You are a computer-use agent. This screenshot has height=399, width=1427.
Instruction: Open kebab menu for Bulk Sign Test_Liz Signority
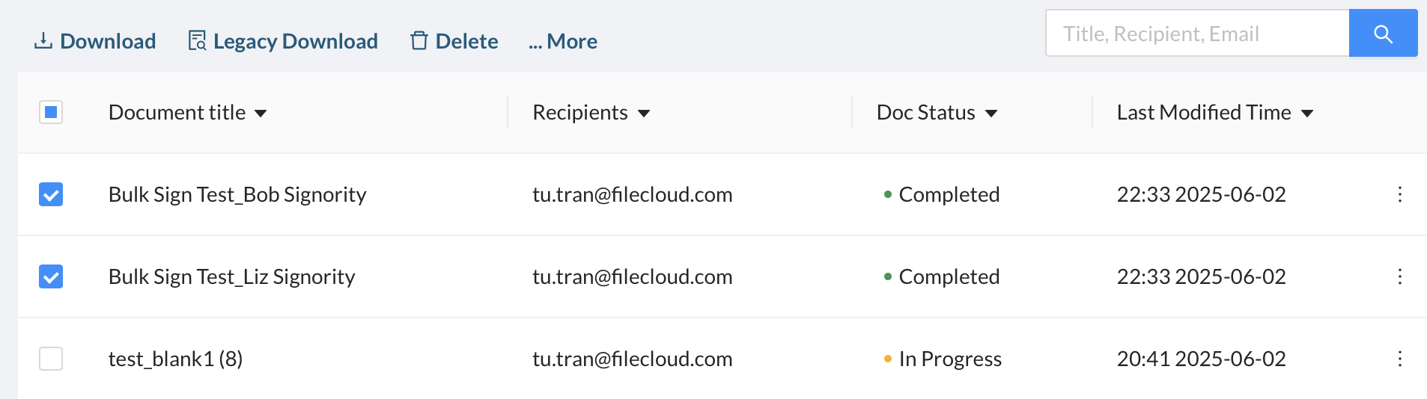pyautogui.click(x=1399, y=276)
